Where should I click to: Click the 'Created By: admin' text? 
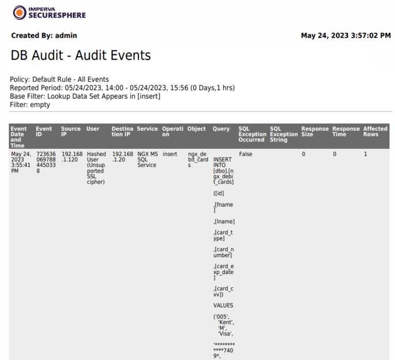[x=44, y=36]
